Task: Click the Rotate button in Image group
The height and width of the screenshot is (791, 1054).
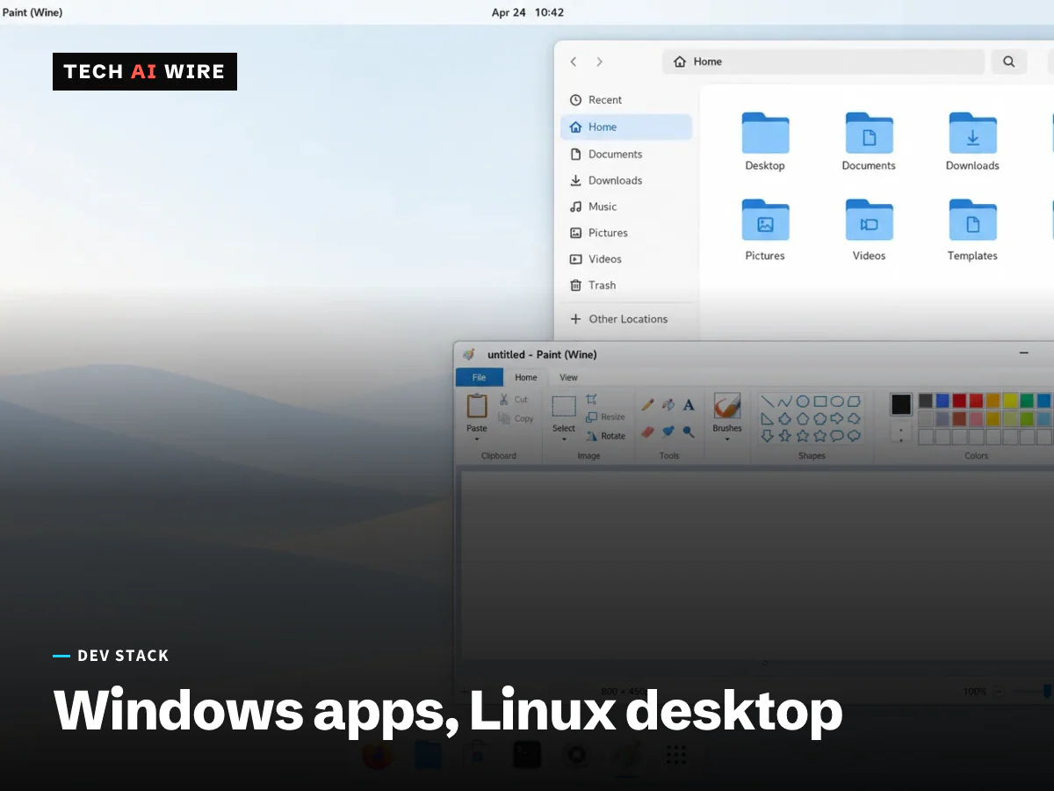Action: [x=605, y=436]
